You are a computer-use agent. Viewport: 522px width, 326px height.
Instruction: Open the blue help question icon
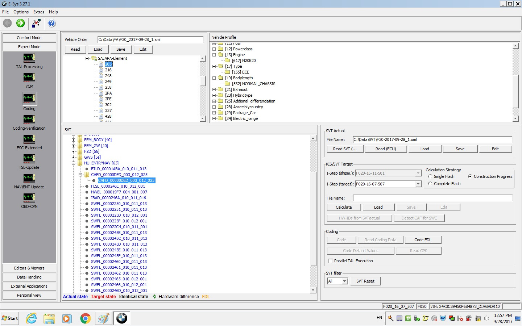[52, 23]
